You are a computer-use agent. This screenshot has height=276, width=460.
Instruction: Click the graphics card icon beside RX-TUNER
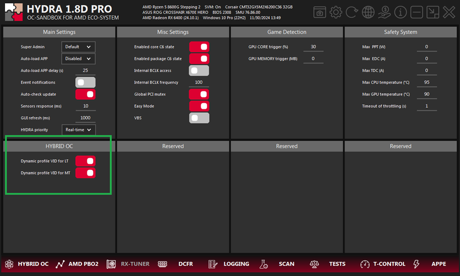click(111, 264)
